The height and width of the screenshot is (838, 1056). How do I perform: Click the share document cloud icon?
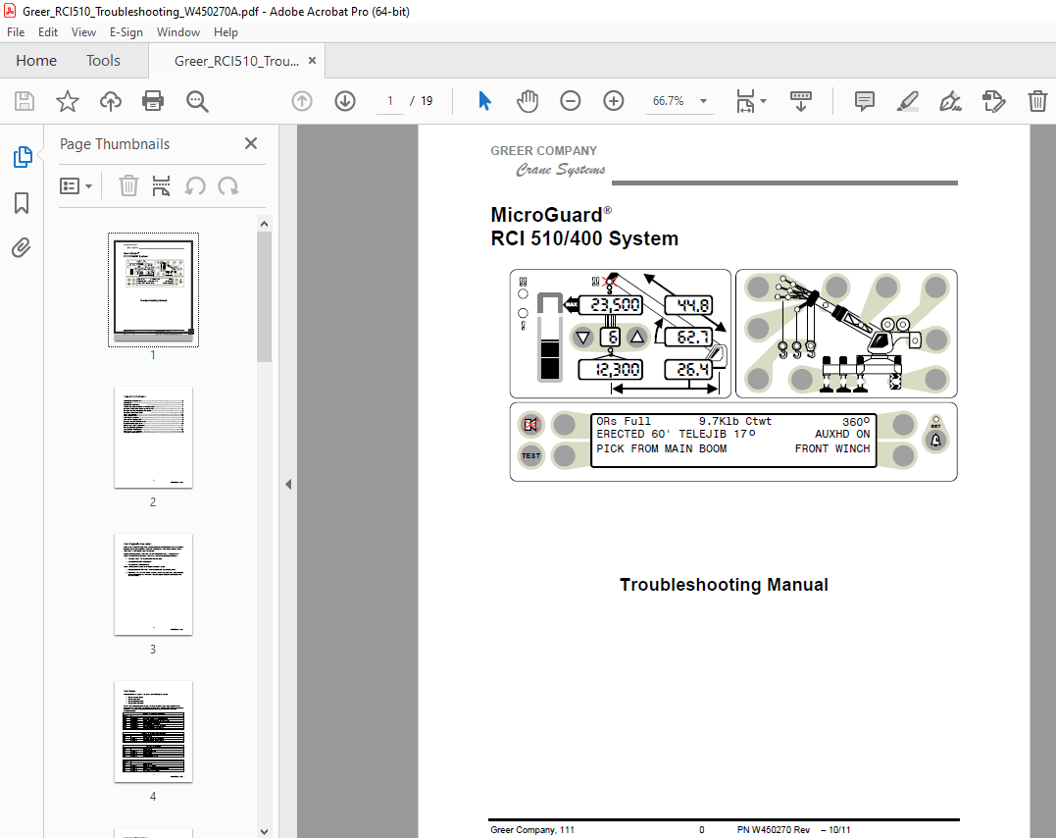pos(110,101)
